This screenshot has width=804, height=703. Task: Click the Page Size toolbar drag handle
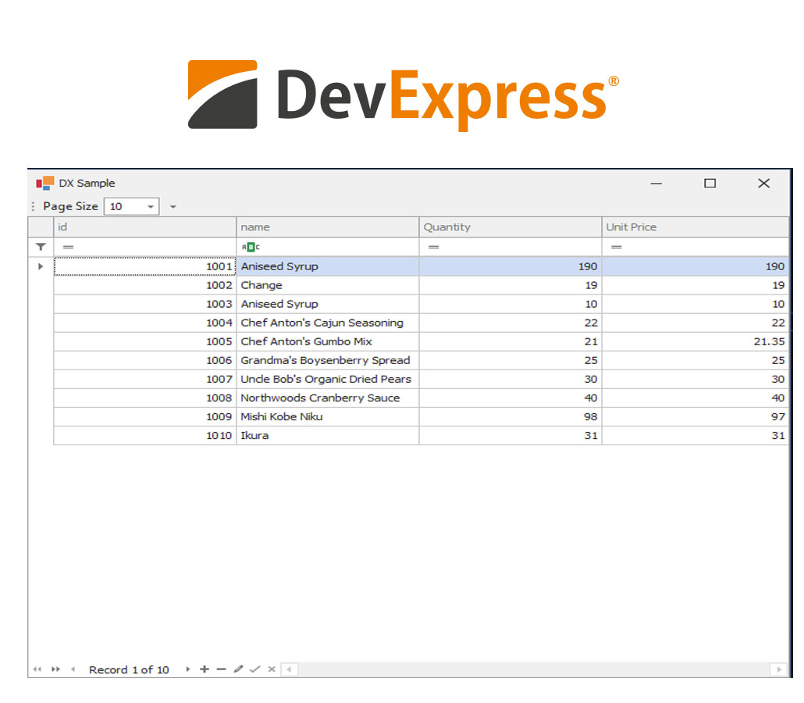coord(34,206)
